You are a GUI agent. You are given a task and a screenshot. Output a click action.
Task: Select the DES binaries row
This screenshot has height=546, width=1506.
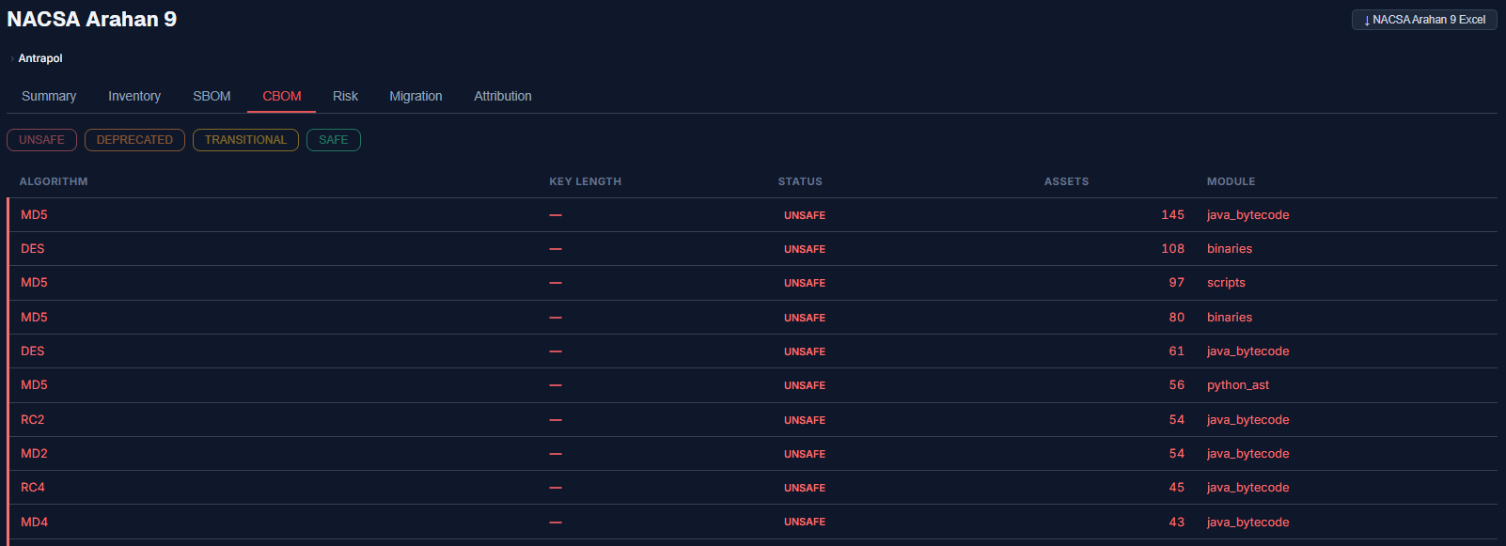pyautogui.click(x=752, y=249)
